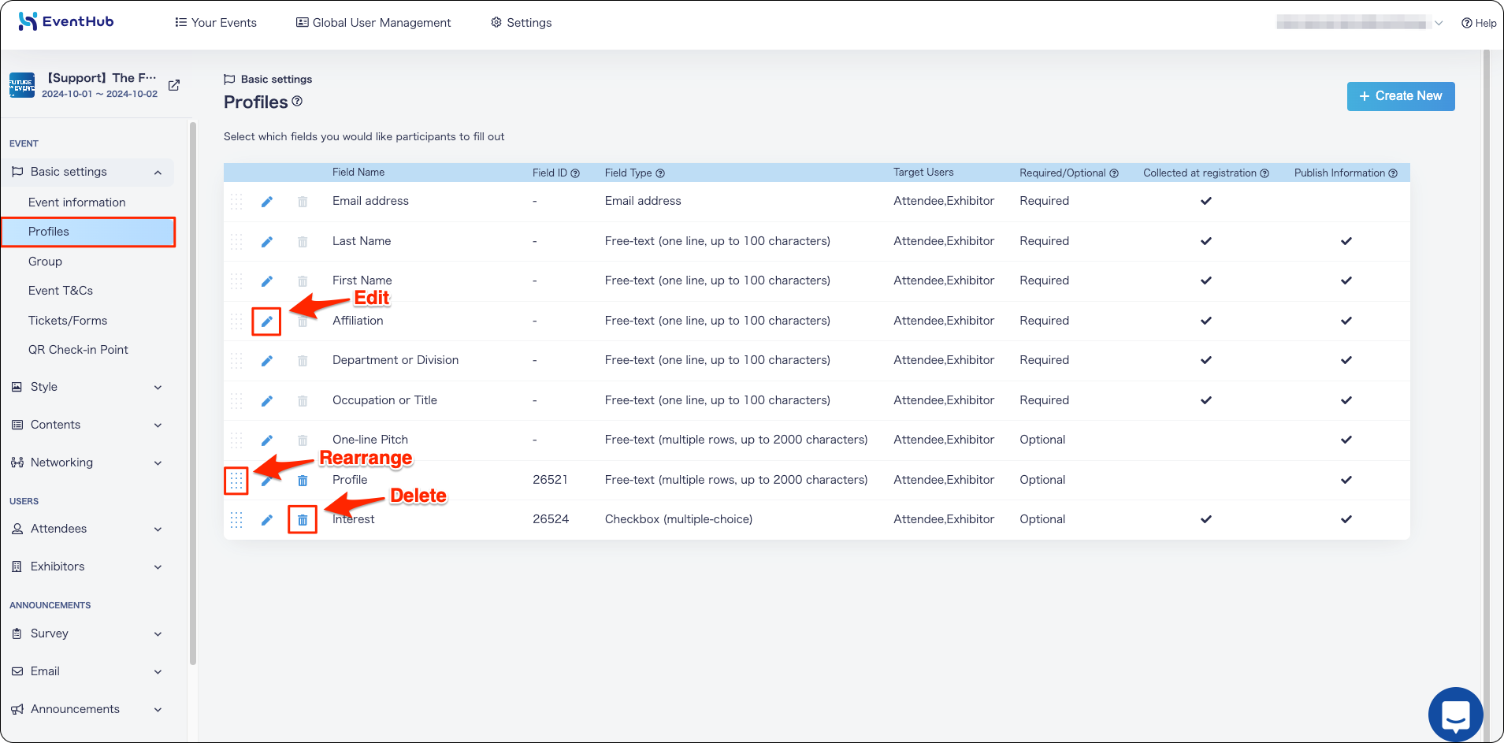
Task: Edit the Interest field
Action: pyautogui.click(x=267, y=520)
